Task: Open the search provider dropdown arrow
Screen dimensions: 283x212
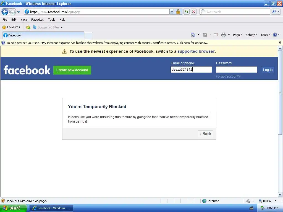Action: coord(279,12)
